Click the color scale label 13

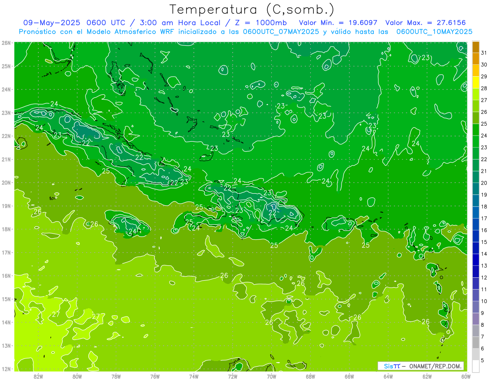(484, 266)
